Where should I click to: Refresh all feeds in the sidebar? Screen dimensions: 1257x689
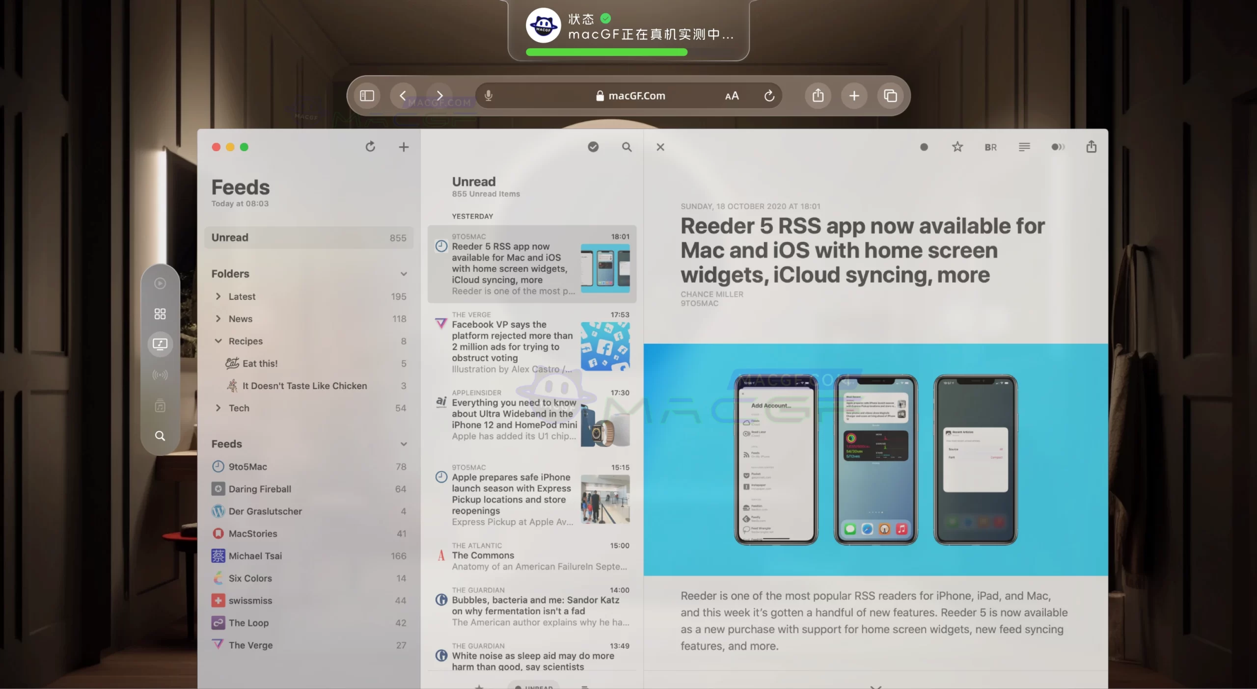(371, 147)
